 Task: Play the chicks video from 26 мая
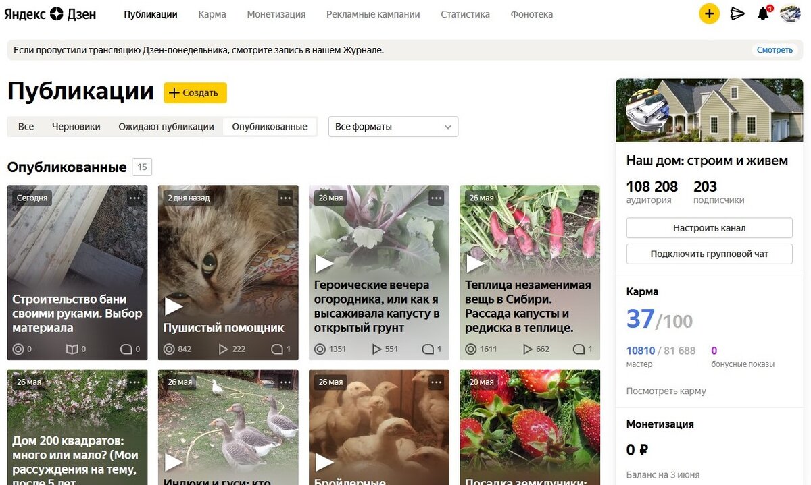324,462
